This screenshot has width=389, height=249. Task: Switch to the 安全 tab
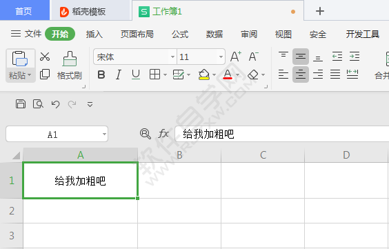(x=317, y=34)
